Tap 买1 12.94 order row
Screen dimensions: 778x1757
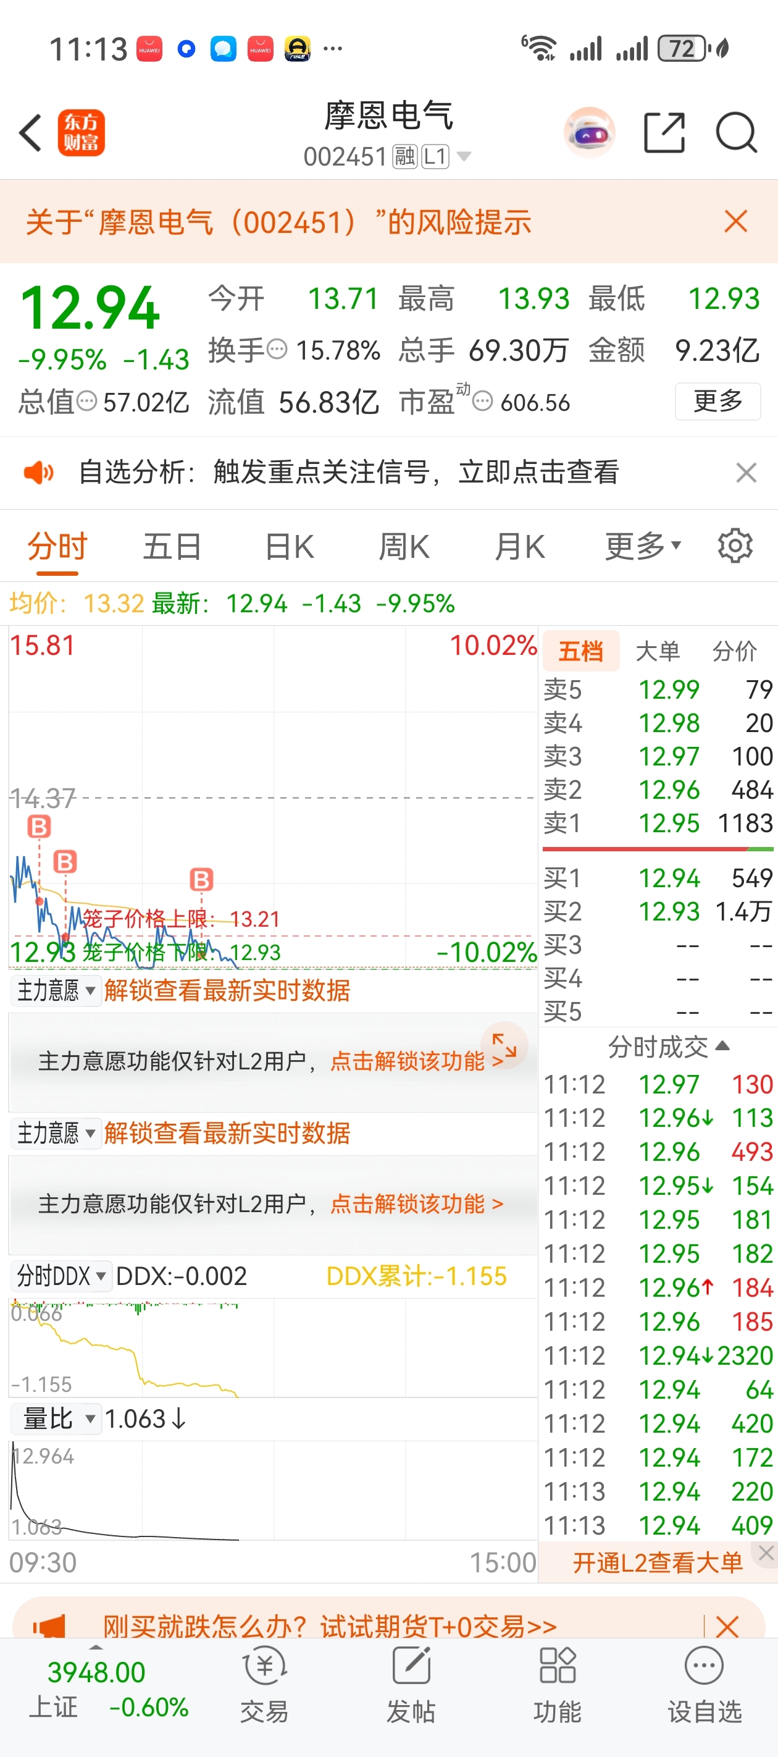tap(658, 878)
